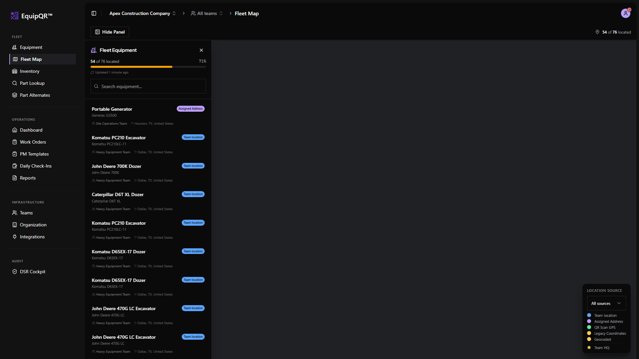The width and height of the screenshot is (639, 359).
Task: Click the Organization building icon
Action: pyautogui.click(x=15, y=225)
